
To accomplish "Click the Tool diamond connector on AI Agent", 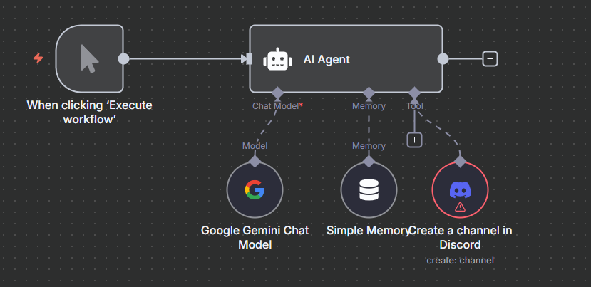I will tap(415, 93).
